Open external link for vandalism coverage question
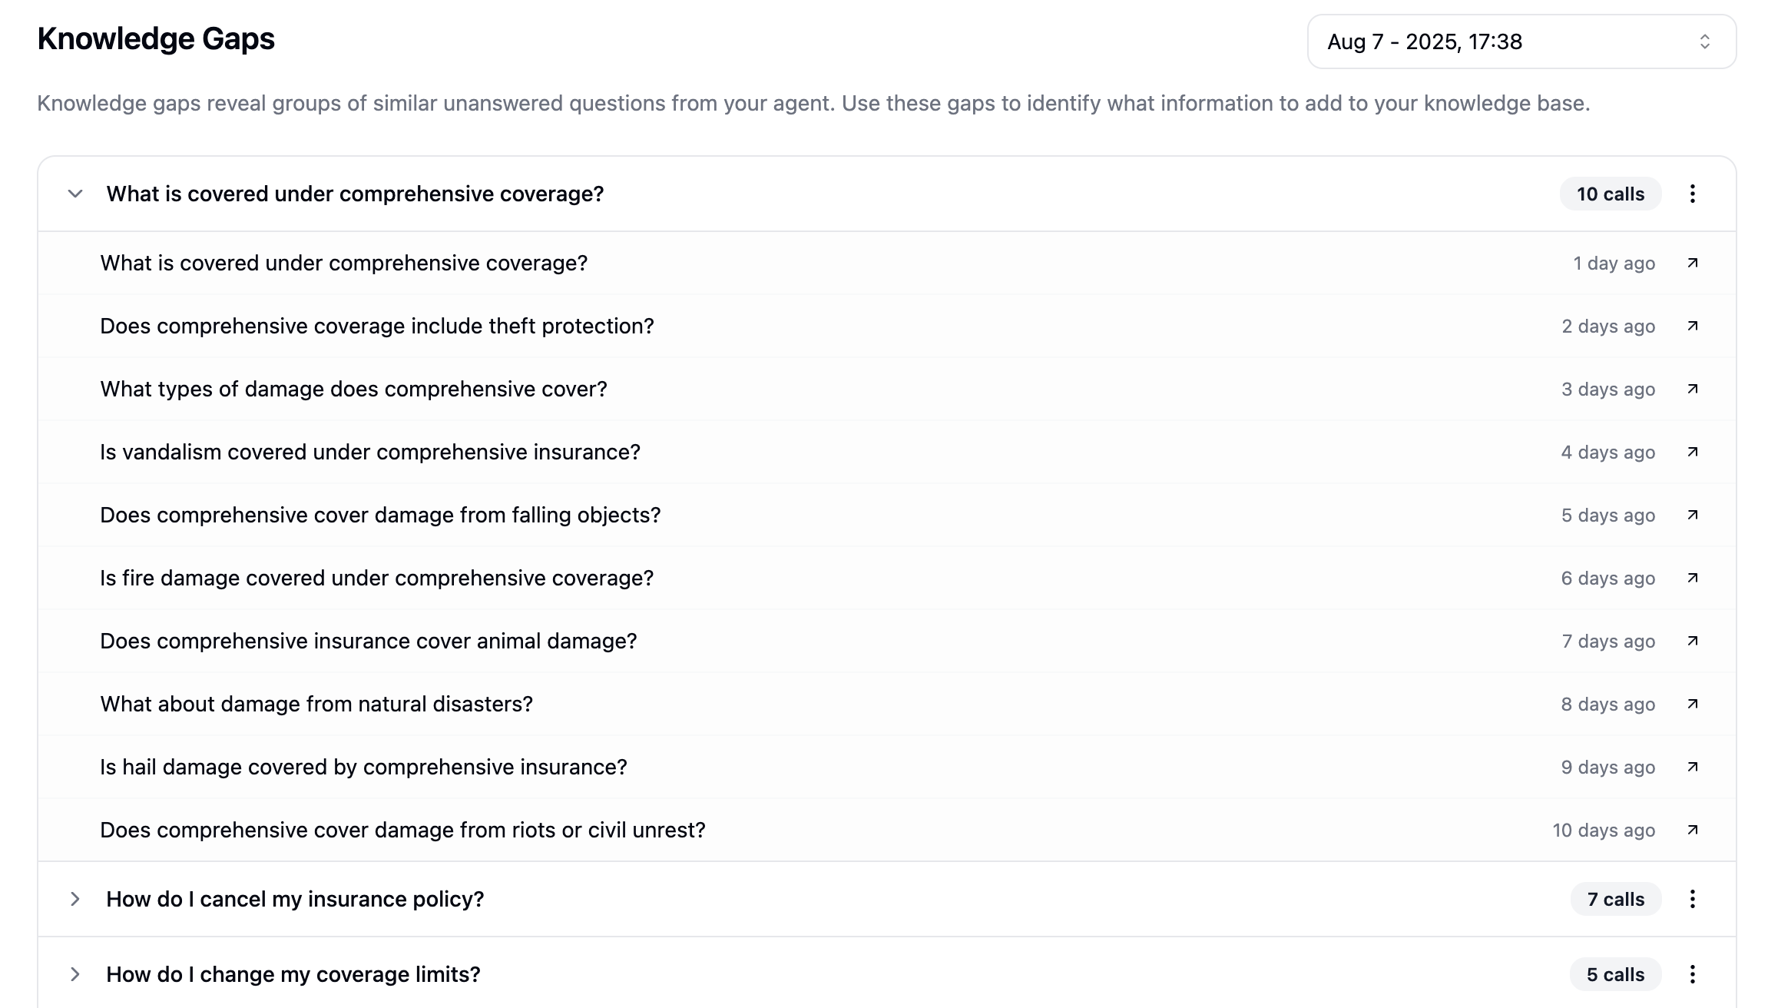 click(1693, 453)
